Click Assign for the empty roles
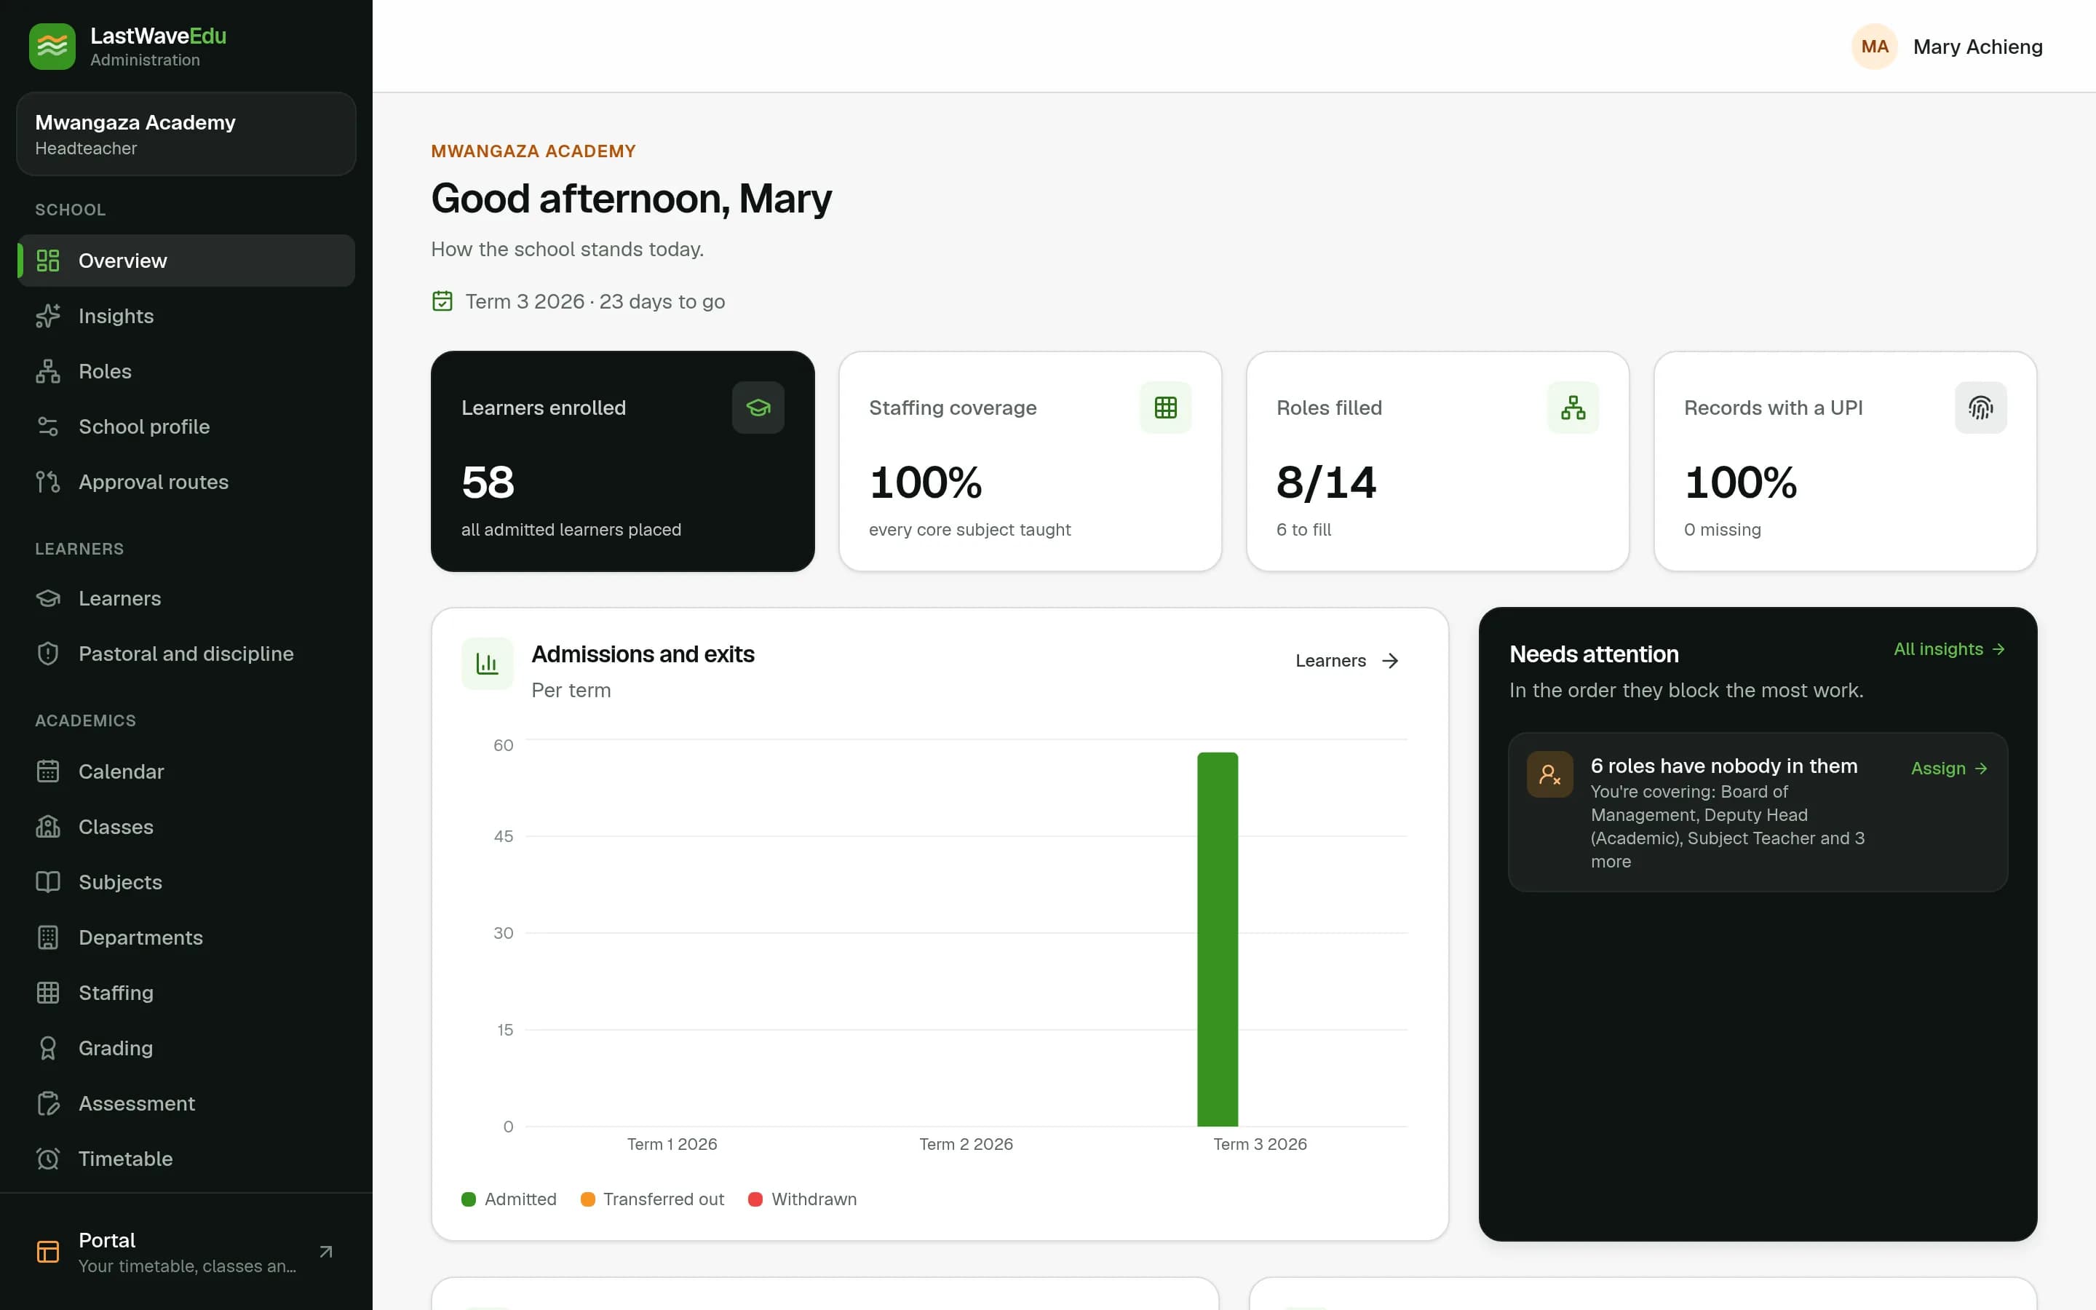 pyautogui.click(x=1949, y=769)
